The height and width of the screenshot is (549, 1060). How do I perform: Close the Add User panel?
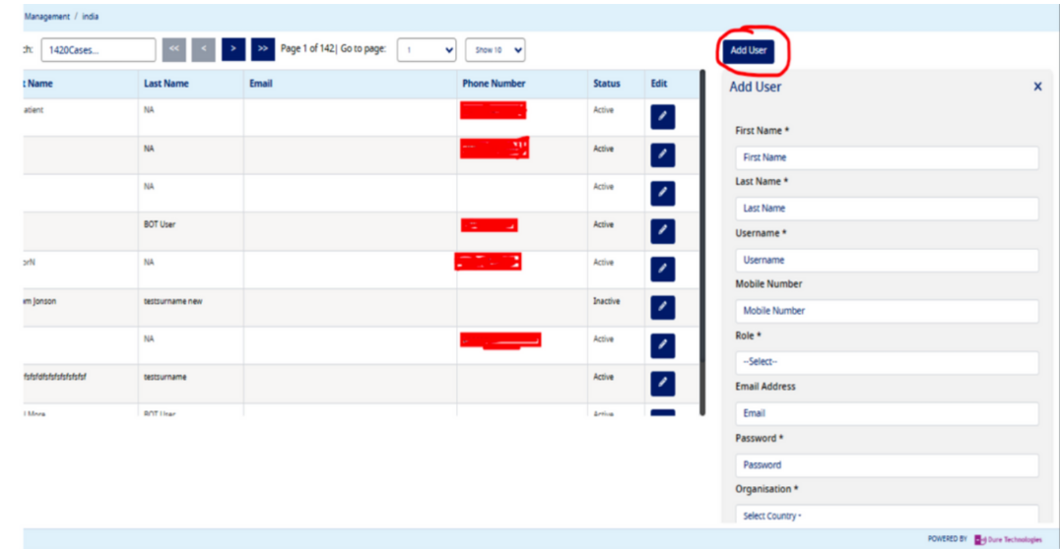(x=1037, y=87)
